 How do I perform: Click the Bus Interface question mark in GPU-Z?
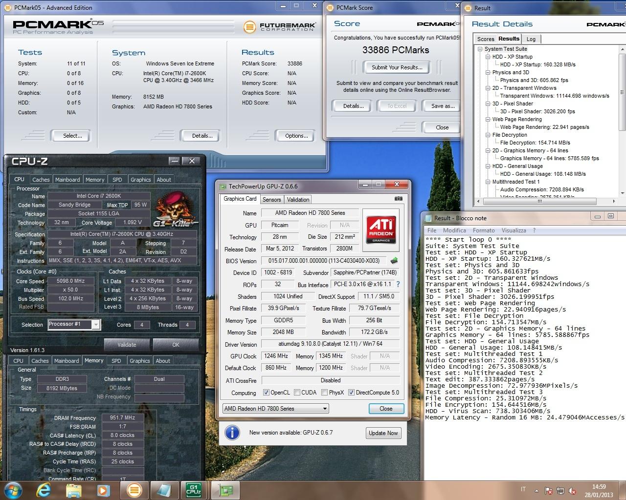pyautogui.click(x=398, y=284)
